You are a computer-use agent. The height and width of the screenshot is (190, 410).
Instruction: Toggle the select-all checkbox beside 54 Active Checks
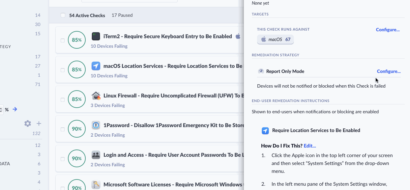[63, 15]
